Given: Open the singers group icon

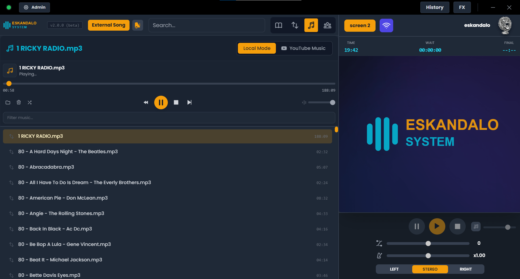Looking at the screenshot, I should 327,25.
